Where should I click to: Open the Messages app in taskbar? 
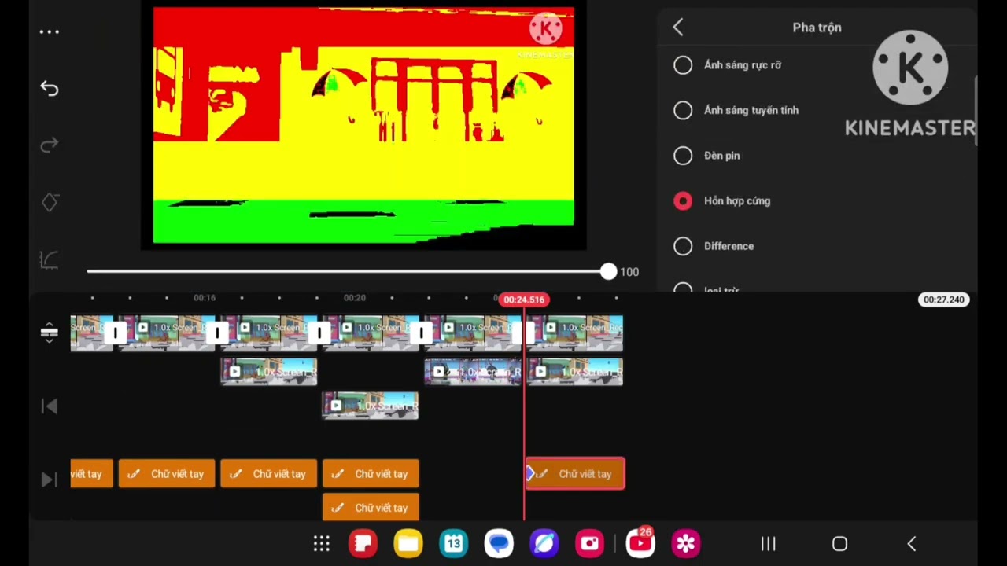(x=499, y=543)
